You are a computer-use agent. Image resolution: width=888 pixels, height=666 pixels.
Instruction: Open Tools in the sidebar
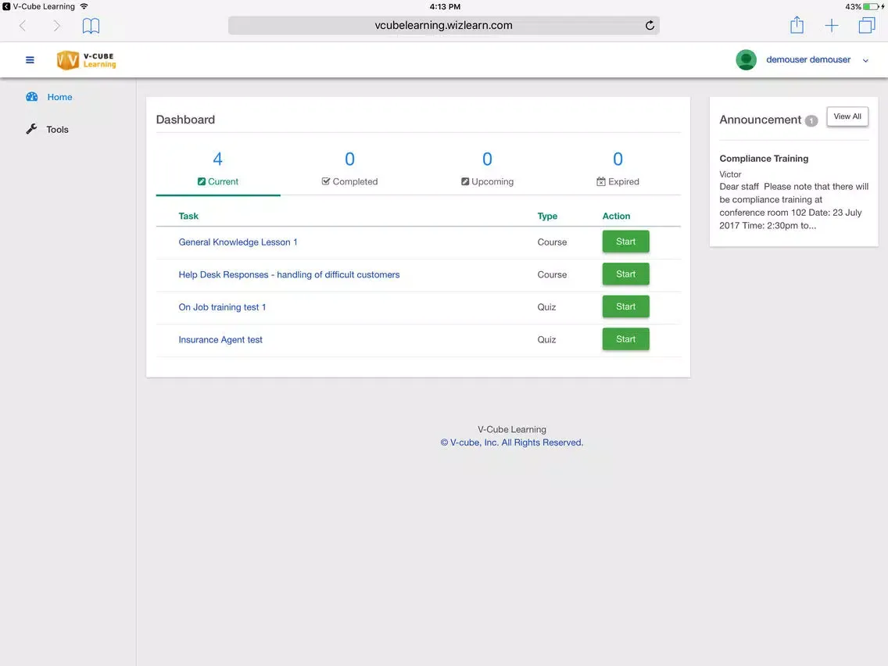[x=57, y=130]
